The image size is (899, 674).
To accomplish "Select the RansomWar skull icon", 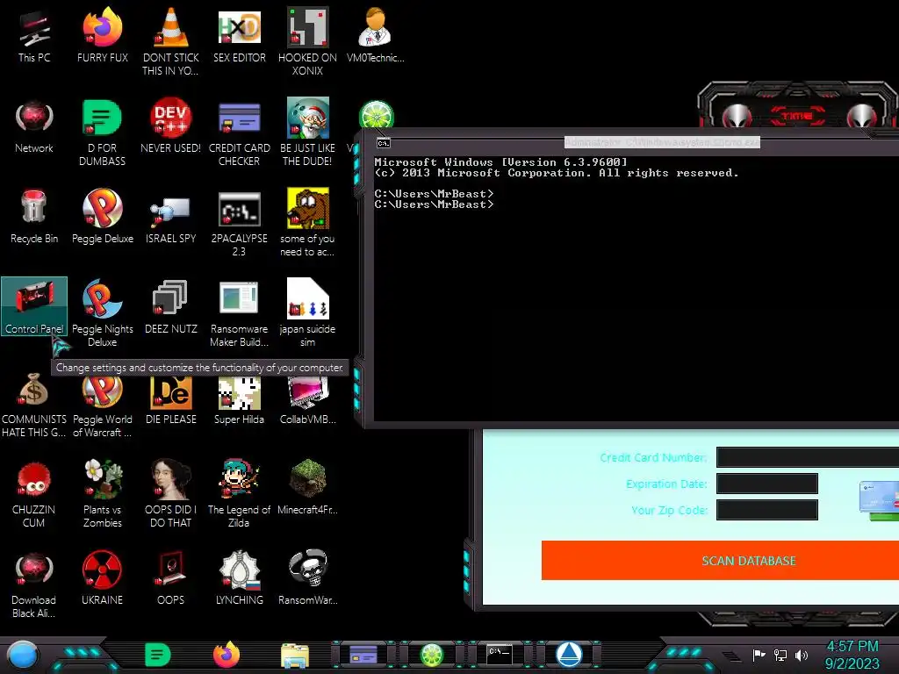I will tap(307, 578).
